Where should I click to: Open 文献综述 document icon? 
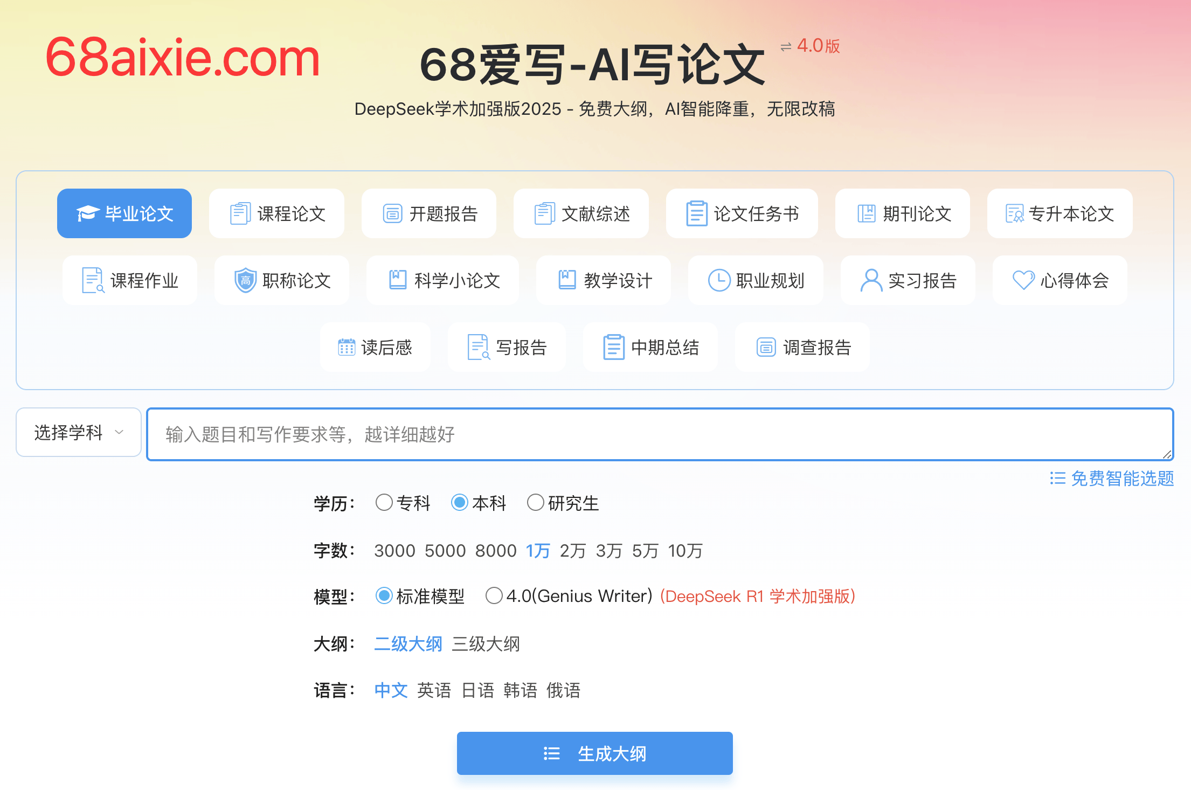click(545, 213)
